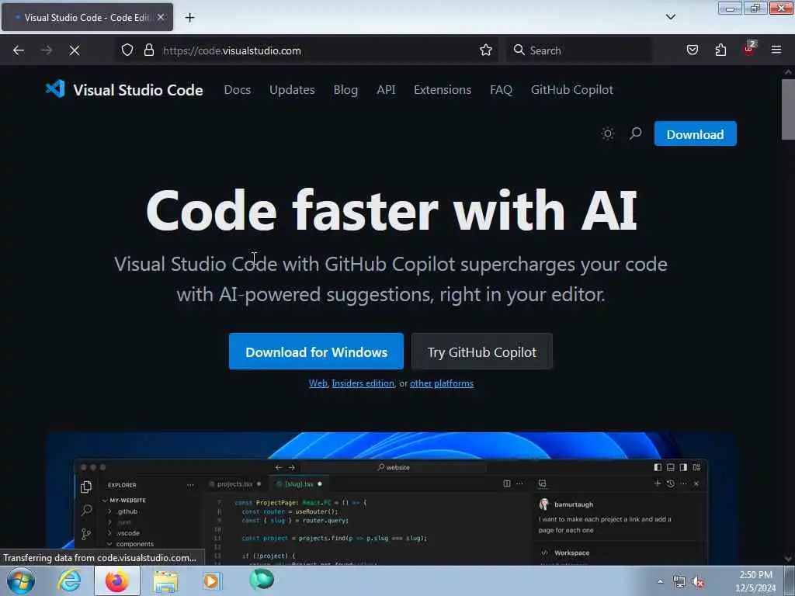The width and height of the screenshot is (795, 596).
Task: Click the page vertical scrollbar thumb
Action: (x=788, y=109)
